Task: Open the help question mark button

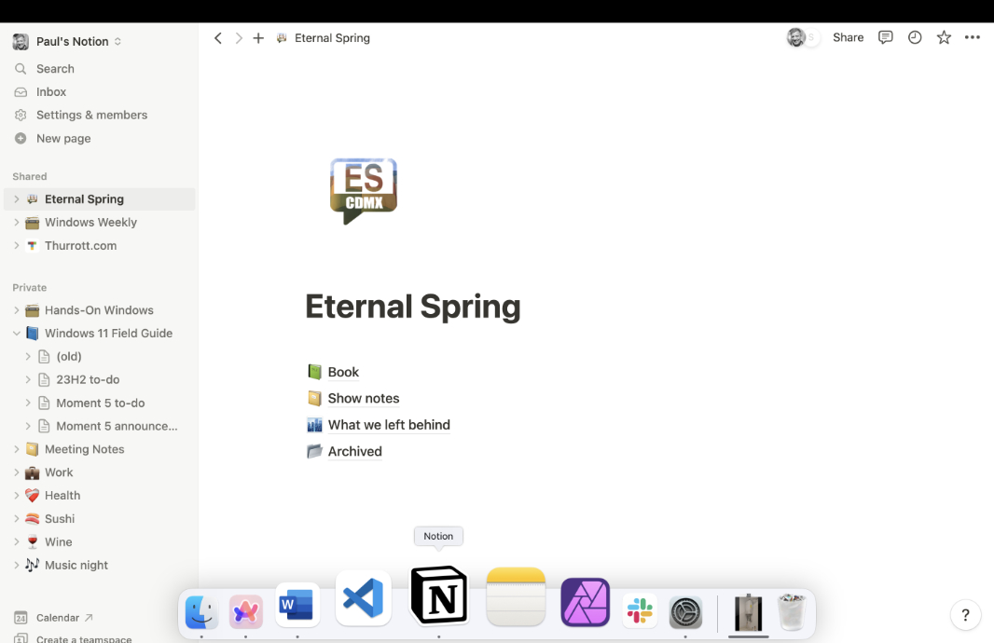Action: click(x=965, y=615)
